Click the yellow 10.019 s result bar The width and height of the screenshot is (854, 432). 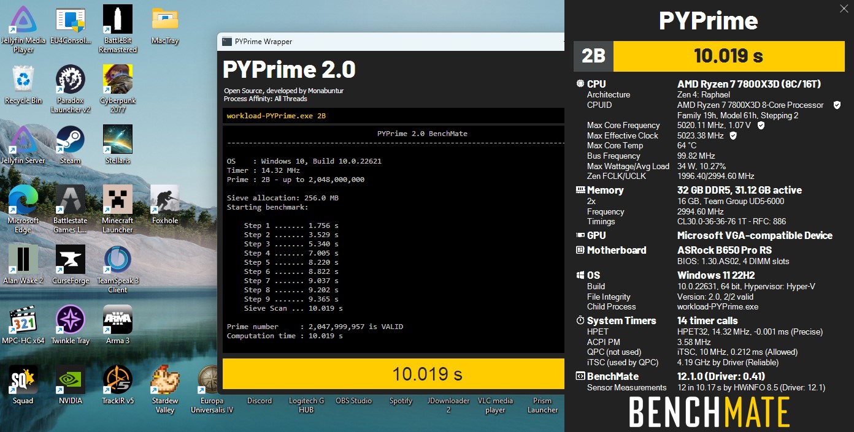[x=393, y=374]
